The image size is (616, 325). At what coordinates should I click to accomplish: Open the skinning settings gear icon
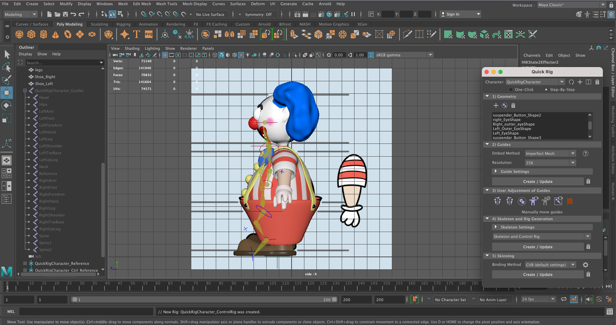coord(586,264)
